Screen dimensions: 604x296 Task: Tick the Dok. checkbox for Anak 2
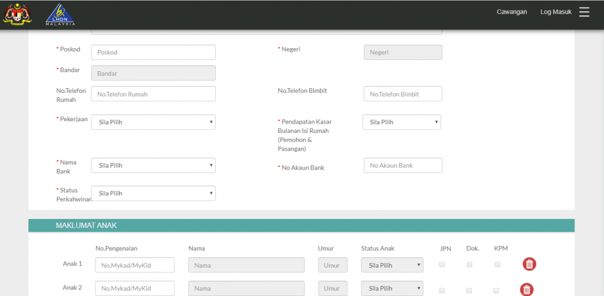[x=469, y=291]
